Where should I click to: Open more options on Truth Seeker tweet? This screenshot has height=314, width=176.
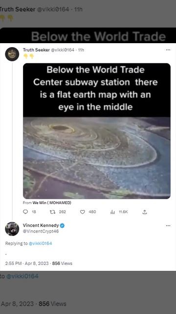[x=168, y=50]
